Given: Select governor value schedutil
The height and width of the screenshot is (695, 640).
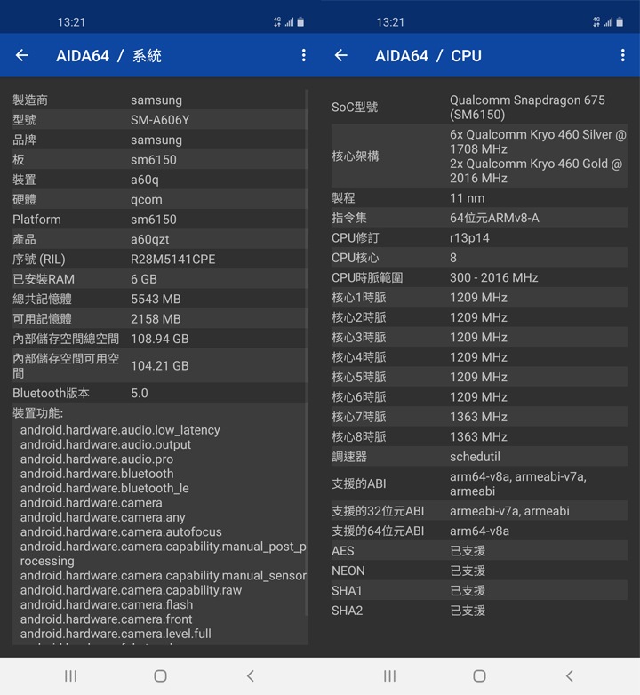Looking at the screenshot, I should (x=475, y=457).
